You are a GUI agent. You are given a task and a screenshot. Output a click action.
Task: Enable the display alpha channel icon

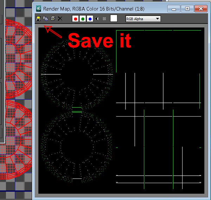(97, 18)
